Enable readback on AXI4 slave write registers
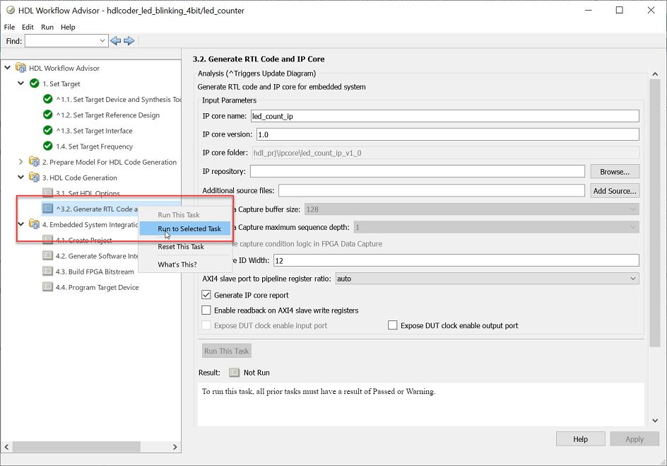 point(206,310)
